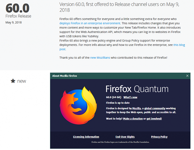
Task: Click the Firefox Quantum title text
Action: pos(137,89)
